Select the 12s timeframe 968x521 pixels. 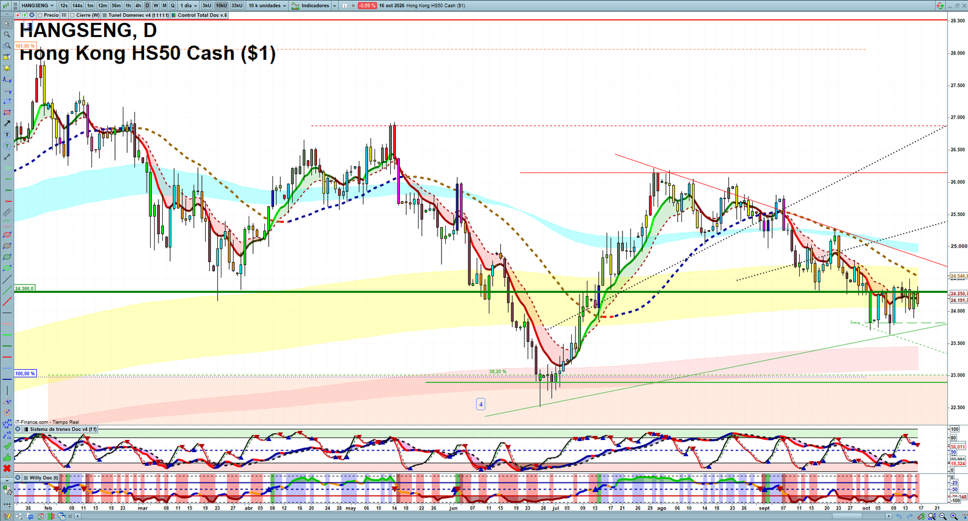point(64,5)
